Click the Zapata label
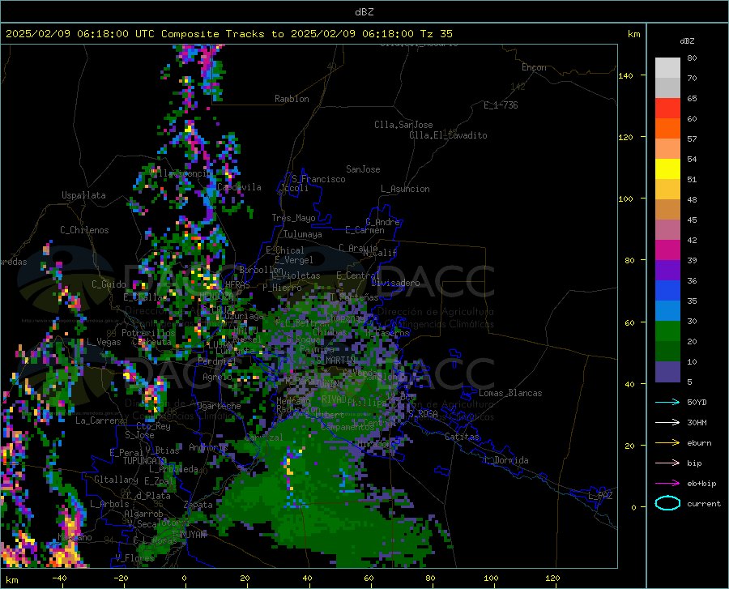The height and width of the screenshot is (589, 729). tap(198, 505)
